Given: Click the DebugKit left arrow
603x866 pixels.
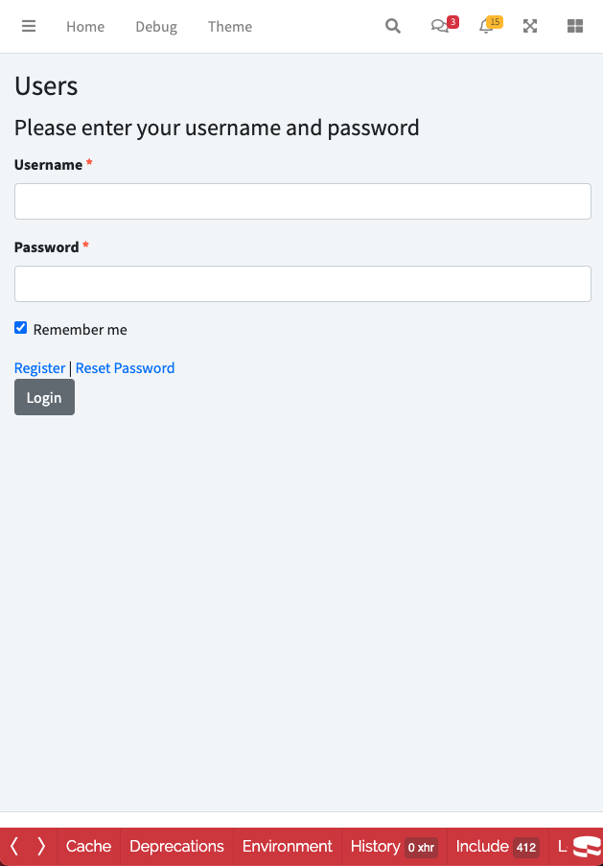Looking at the screenshot, I should (14, 846).
